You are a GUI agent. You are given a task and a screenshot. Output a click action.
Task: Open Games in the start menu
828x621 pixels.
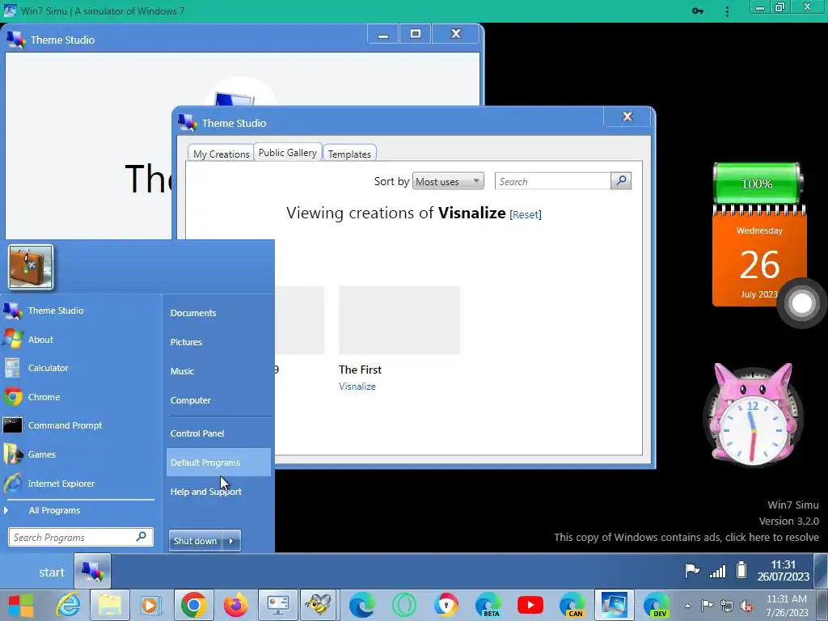[x=80, y=454]
